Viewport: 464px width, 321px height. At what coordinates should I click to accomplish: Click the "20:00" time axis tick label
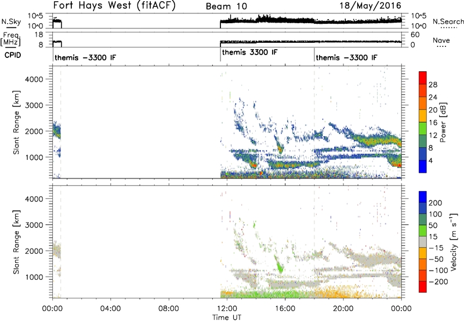tap(343, 309)
